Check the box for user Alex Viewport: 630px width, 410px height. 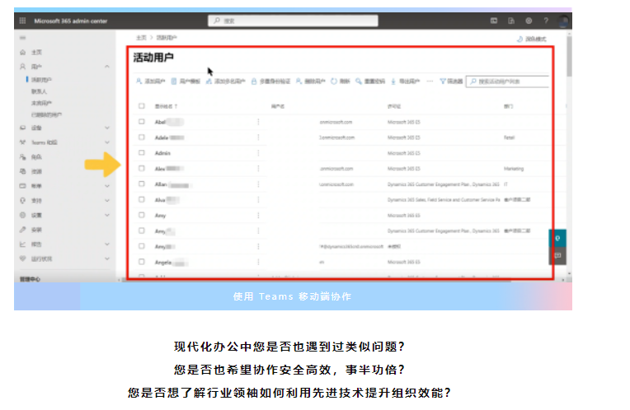(x=142, y=168)
